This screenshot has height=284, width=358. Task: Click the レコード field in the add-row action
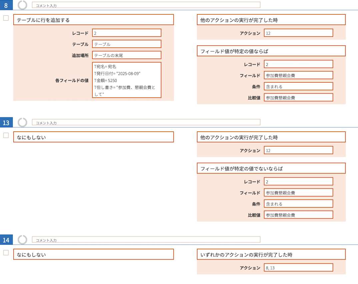(x=127, y=33)
